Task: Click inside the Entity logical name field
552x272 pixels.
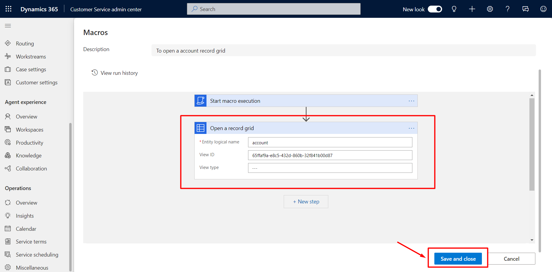Action: point(330,142)
